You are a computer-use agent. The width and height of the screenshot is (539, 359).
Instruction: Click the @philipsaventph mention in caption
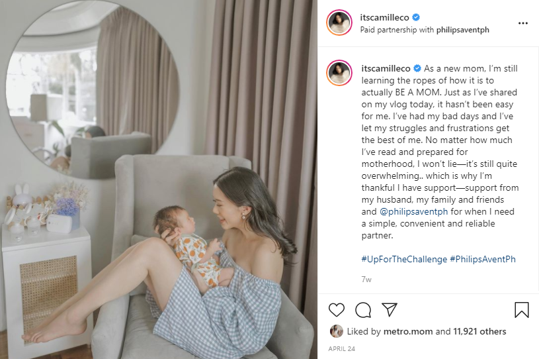pos(413,211)
